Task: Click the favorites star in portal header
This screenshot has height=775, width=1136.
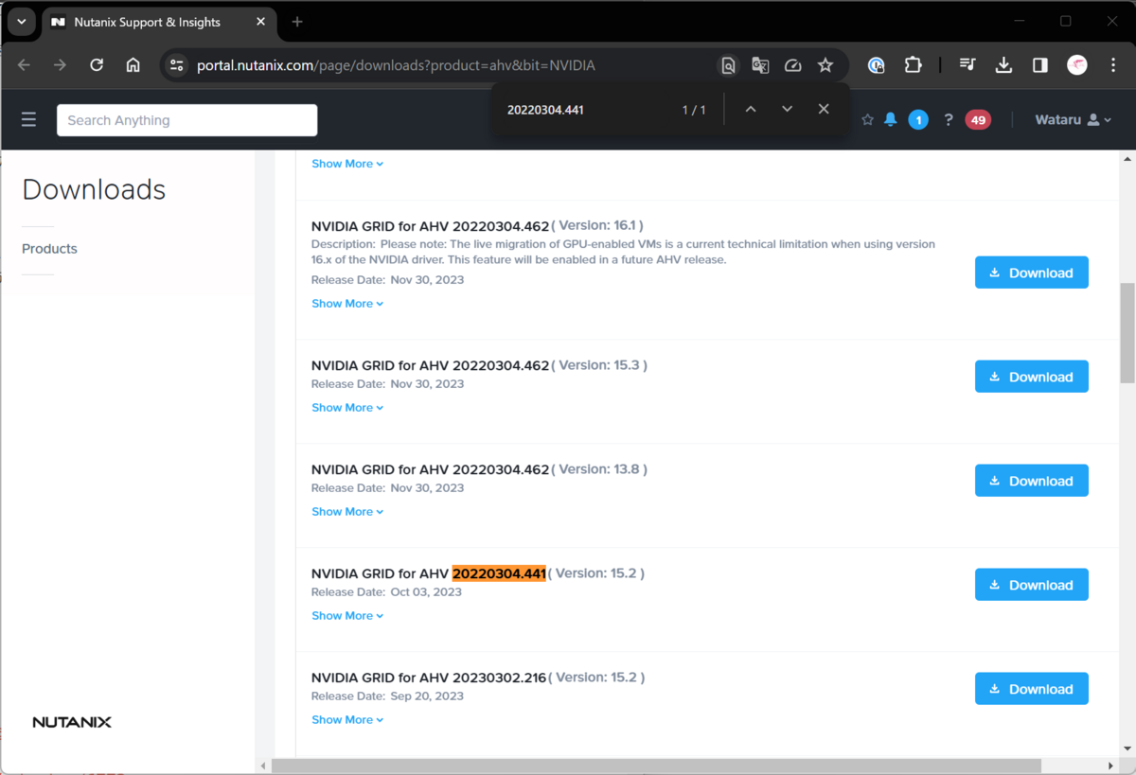Action: click(867, 120)
